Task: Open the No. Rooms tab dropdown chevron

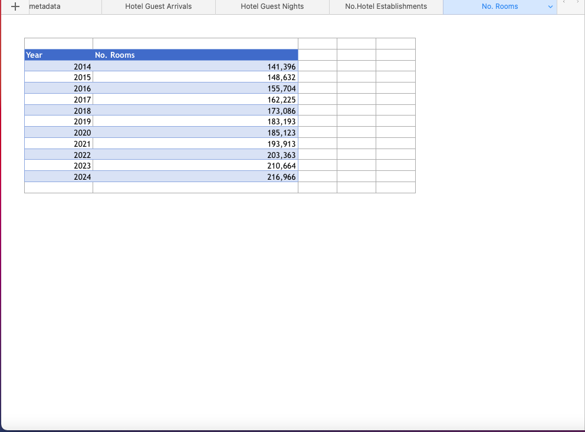Action: pyautogui.click(x=551, y=6)
